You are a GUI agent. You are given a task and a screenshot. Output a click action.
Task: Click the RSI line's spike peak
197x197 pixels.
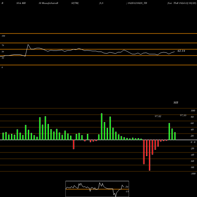point(28,45)
